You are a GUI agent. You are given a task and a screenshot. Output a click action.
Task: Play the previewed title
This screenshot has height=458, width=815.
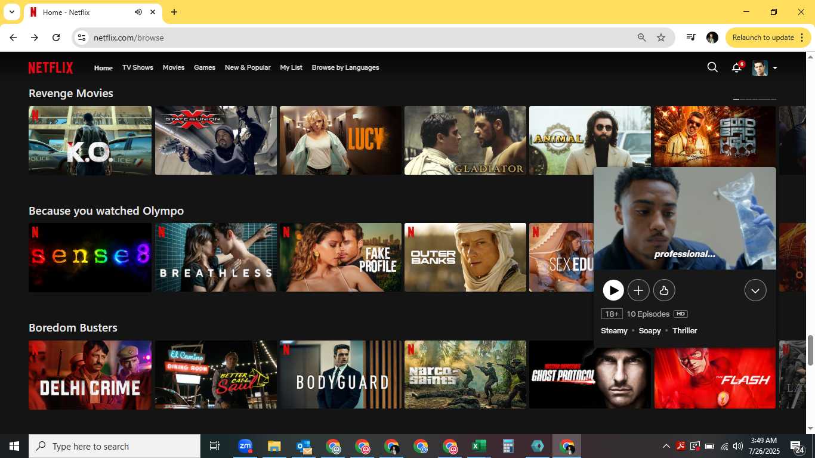point(613,290)
